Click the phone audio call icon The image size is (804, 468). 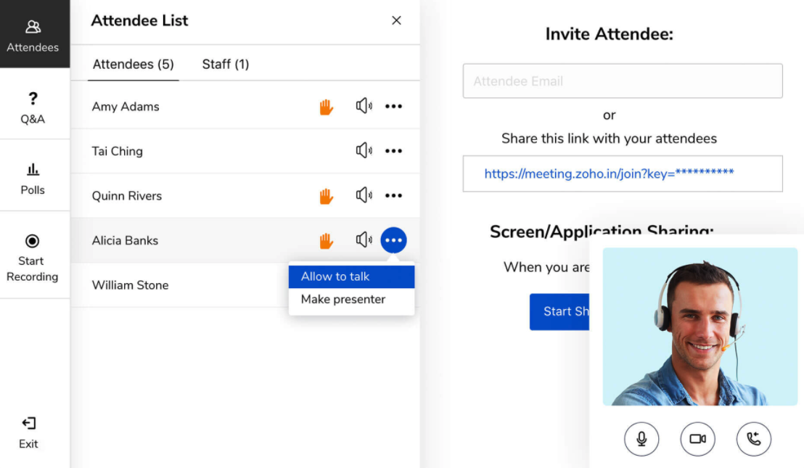pyautogui.click(x=754, y=439)
